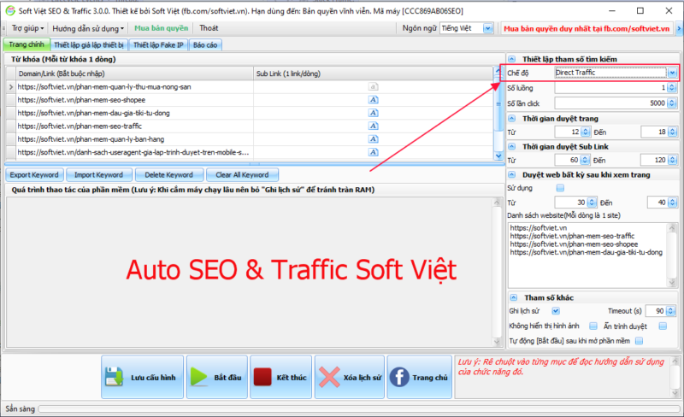Collapse Thiết lập tham số tìm kiếm section
684x417 pixels.
pyautogui.click(x=512, y=59)
